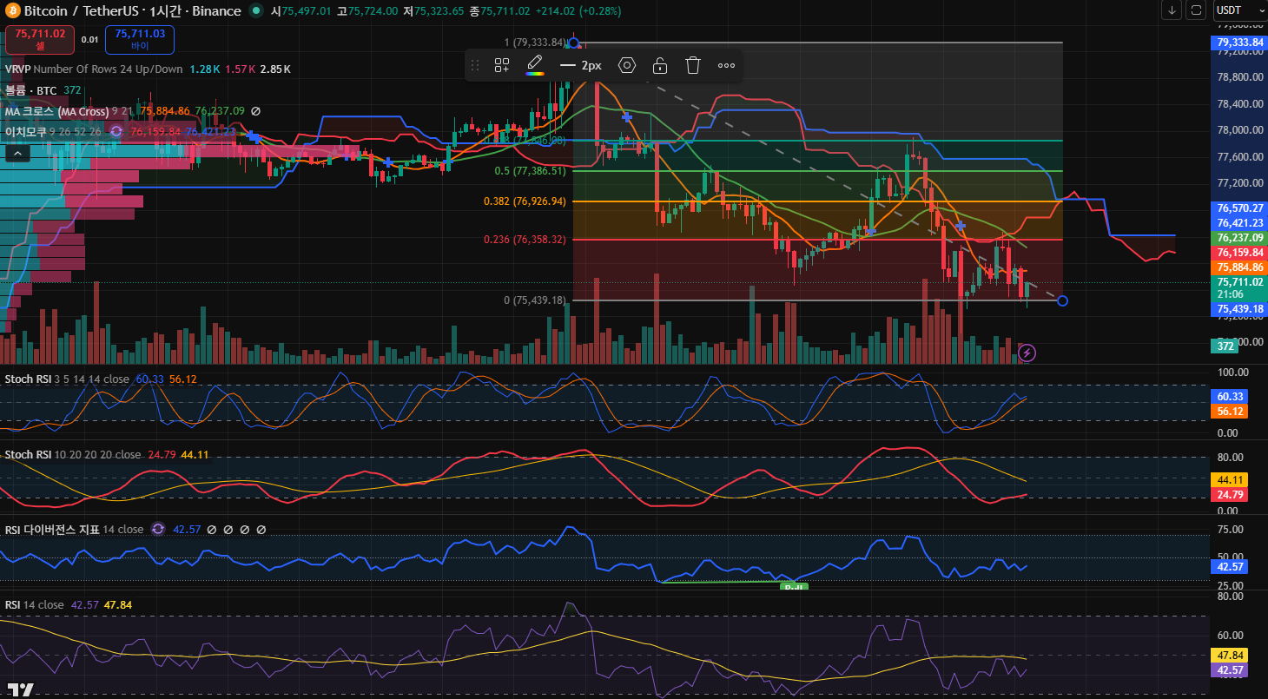Open drawing settings hexagon icon
This screenshot has width=1268, height=699.
pyautogui.click(x=627, y=65)
